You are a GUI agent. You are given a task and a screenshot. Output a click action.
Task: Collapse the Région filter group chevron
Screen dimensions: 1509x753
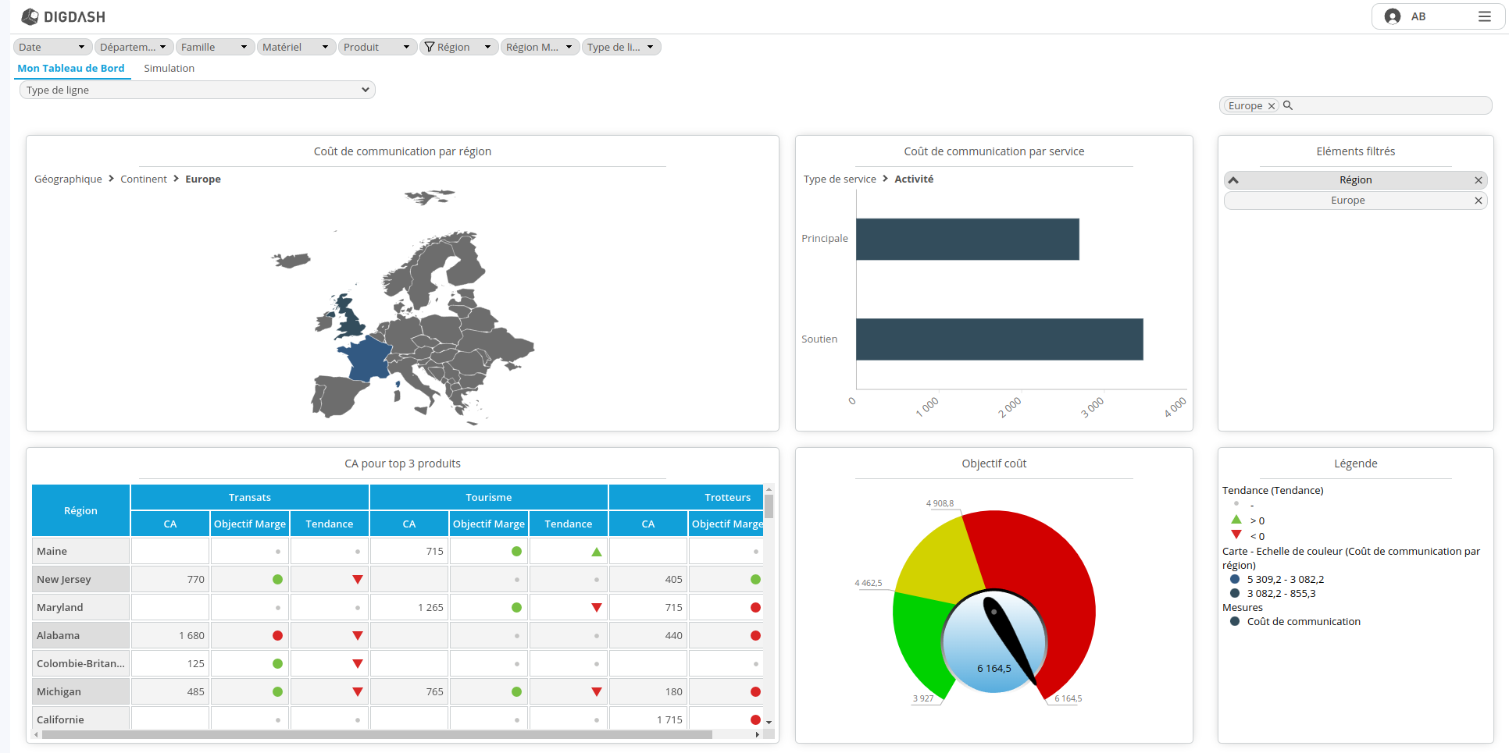[x=1233, y=180]
